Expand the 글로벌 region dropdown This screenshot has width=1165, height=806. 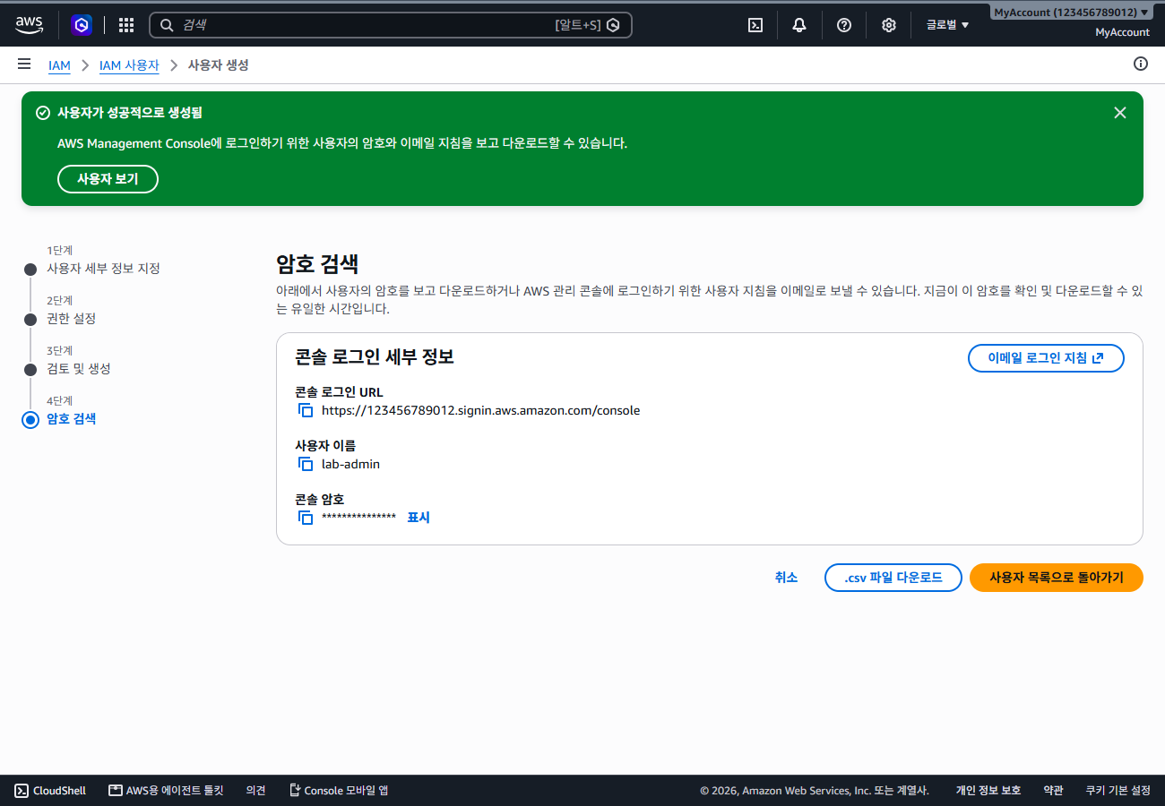[x=948, y=25]
